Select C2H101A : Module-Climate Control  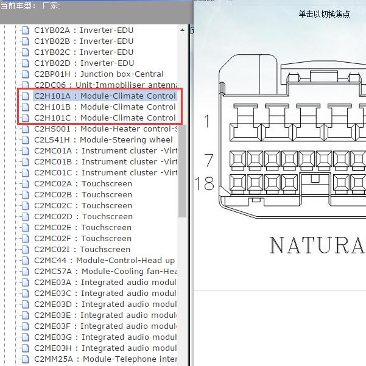click(105, 96)
